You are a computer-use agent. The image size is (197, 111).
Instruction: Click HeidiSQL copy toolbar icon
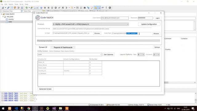pyautogui.click(x=12, y=8)
